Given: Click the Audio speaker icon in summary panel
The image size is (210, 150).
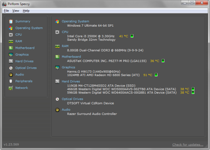Looking at the screenshot, I should 57,110.
